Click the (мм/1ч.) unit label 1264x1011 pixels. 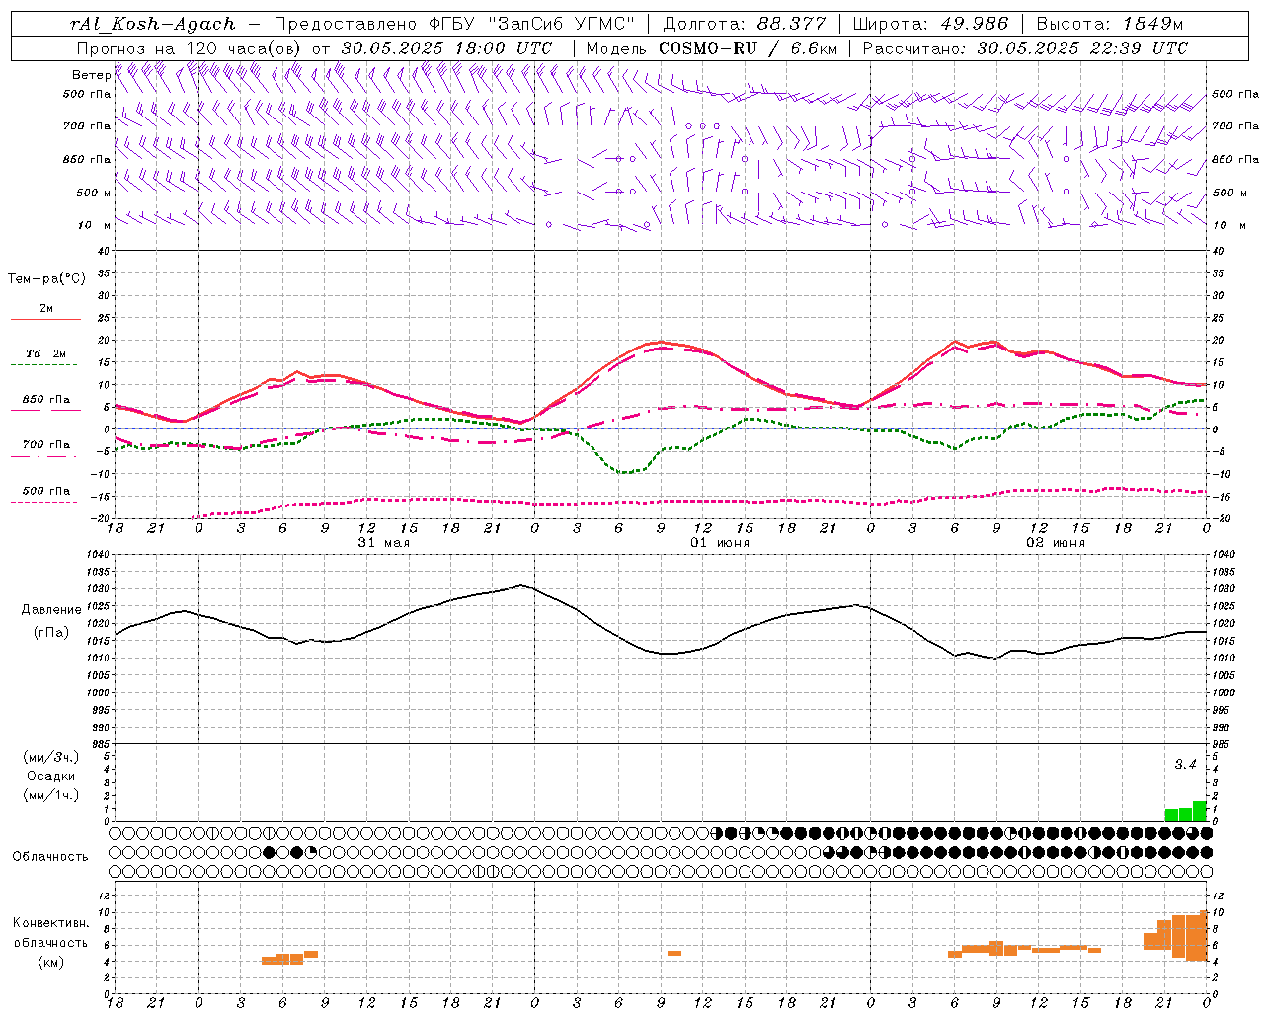[51, 795]
